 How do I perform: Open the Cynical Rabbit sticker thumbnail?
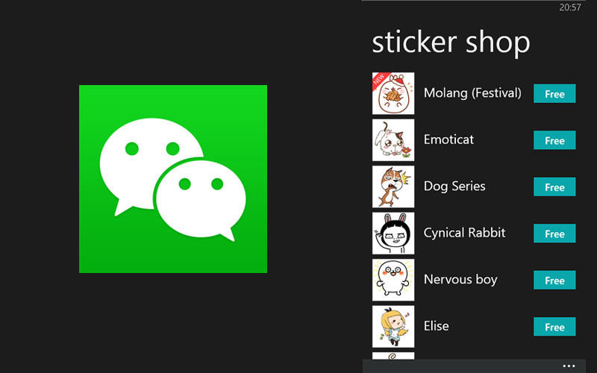click(393, 233)
